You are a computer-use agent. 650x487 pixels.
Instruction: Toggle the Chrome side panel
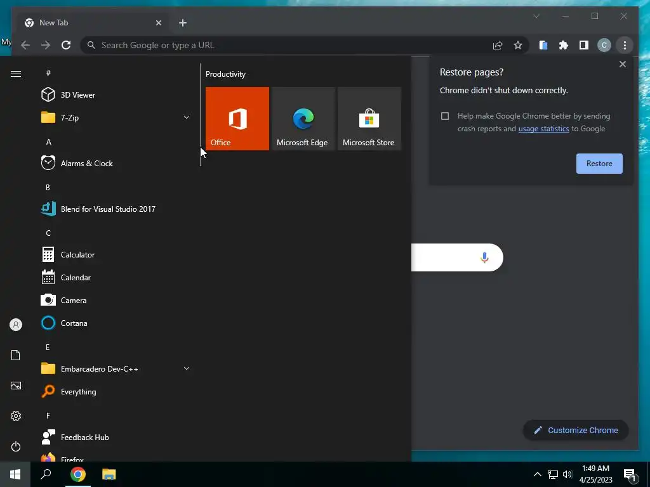coord(584,45)
